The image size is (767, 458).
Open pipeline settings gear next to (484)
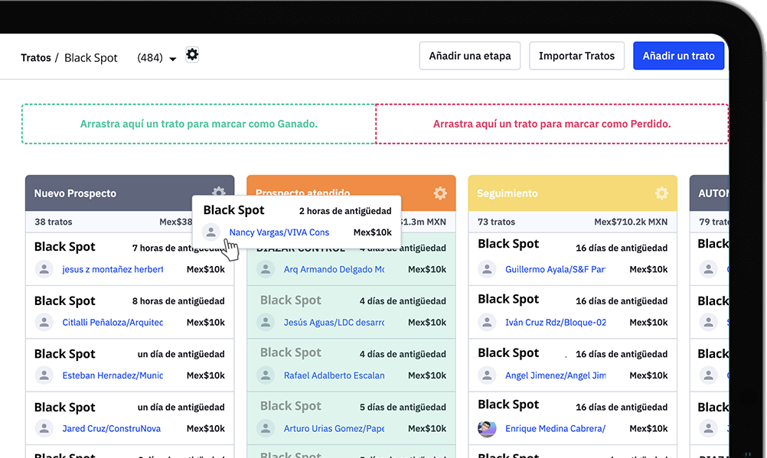pos(192,54)
